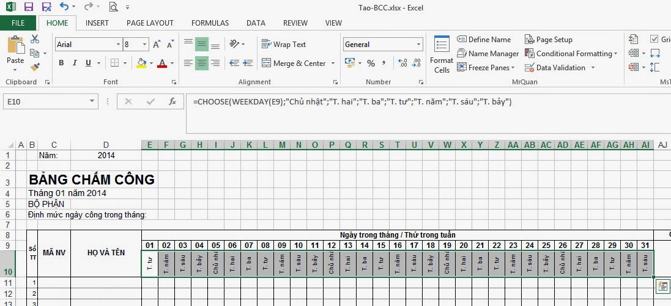Apply yellow fill color to cells

click(x=142, y=64)
